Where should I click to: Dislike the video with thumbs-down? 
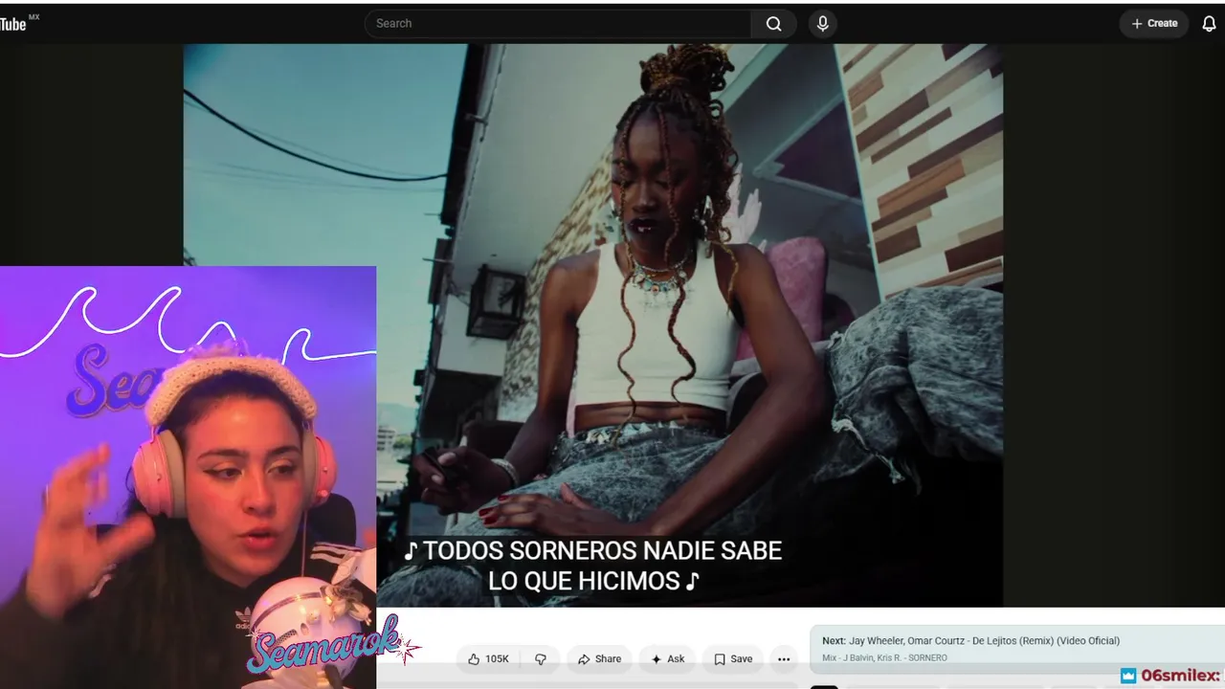541,658
